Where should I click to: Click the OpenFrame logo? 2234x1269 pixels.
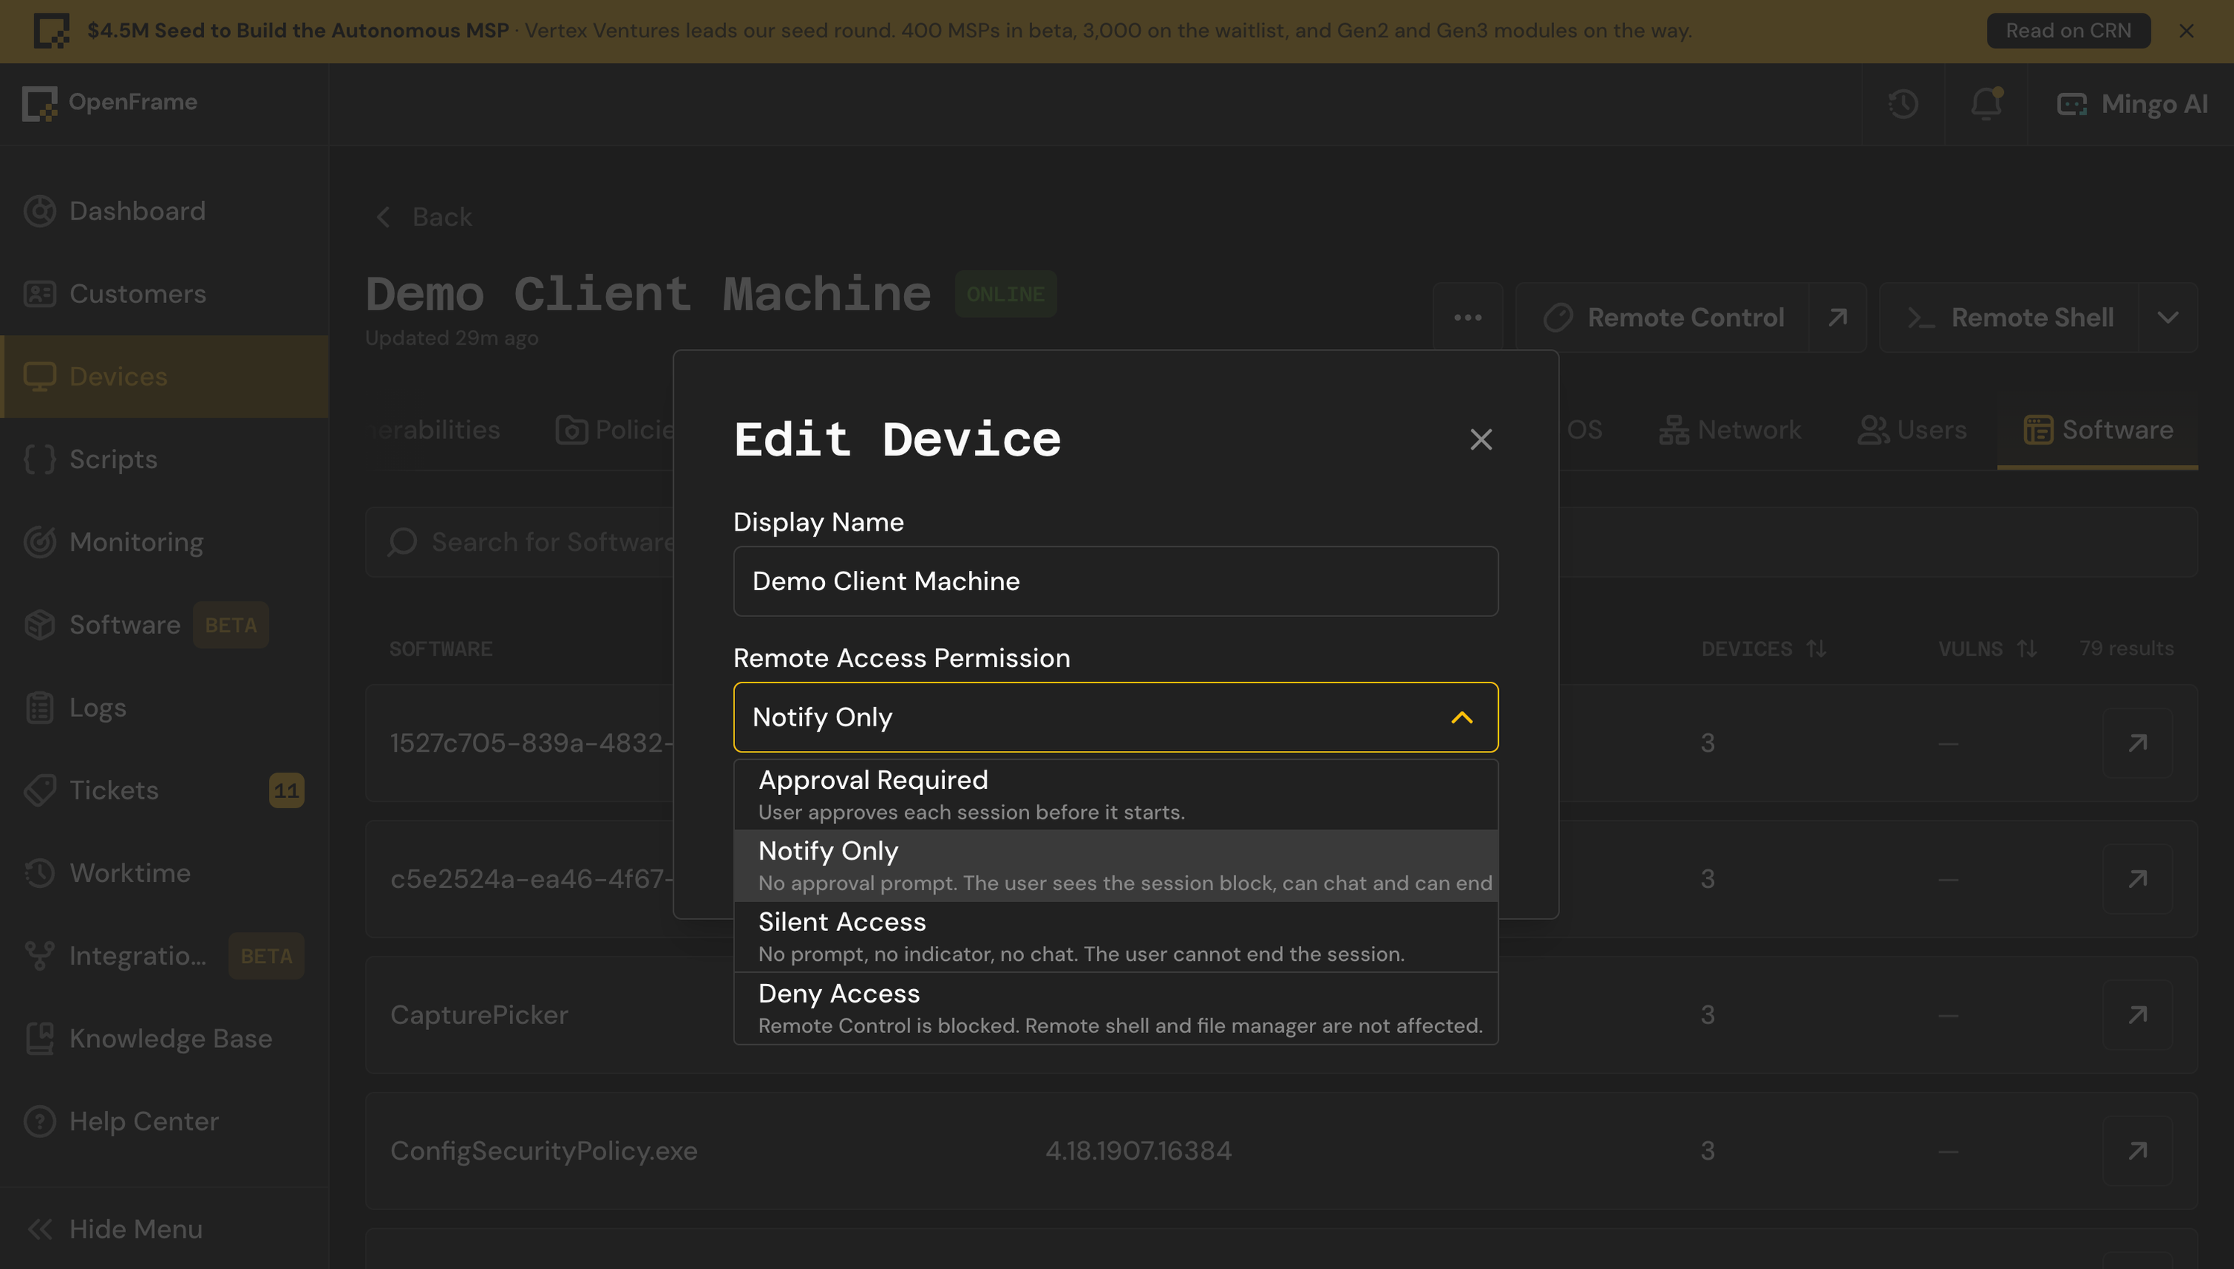coord(110,103)
